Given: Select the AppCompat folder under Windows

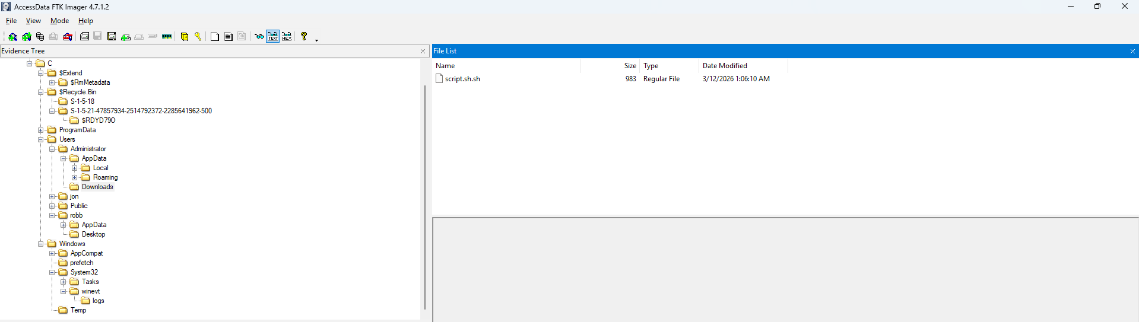Looking at the screenshot, I should pos(87,253).
